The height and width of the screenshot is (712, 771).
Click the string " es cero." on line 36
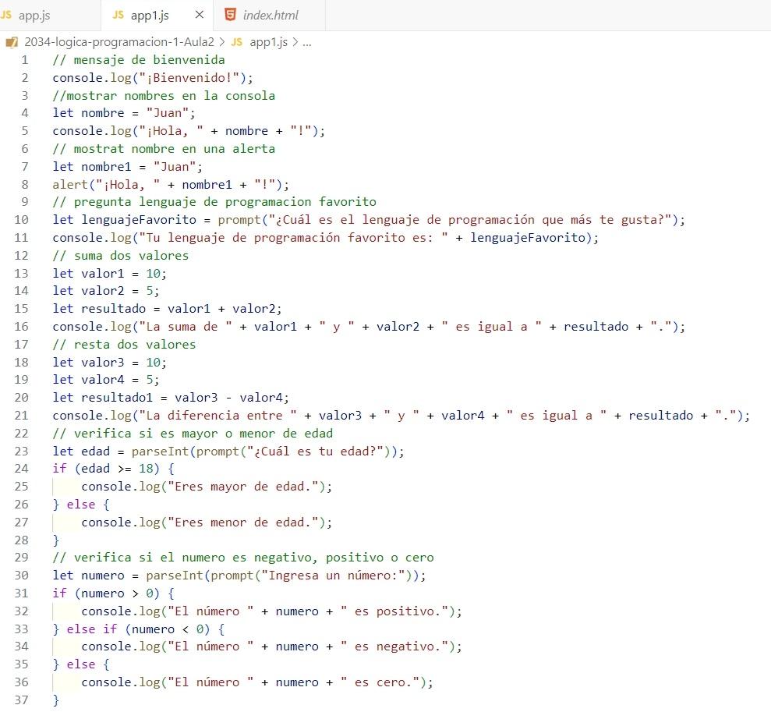380,682
